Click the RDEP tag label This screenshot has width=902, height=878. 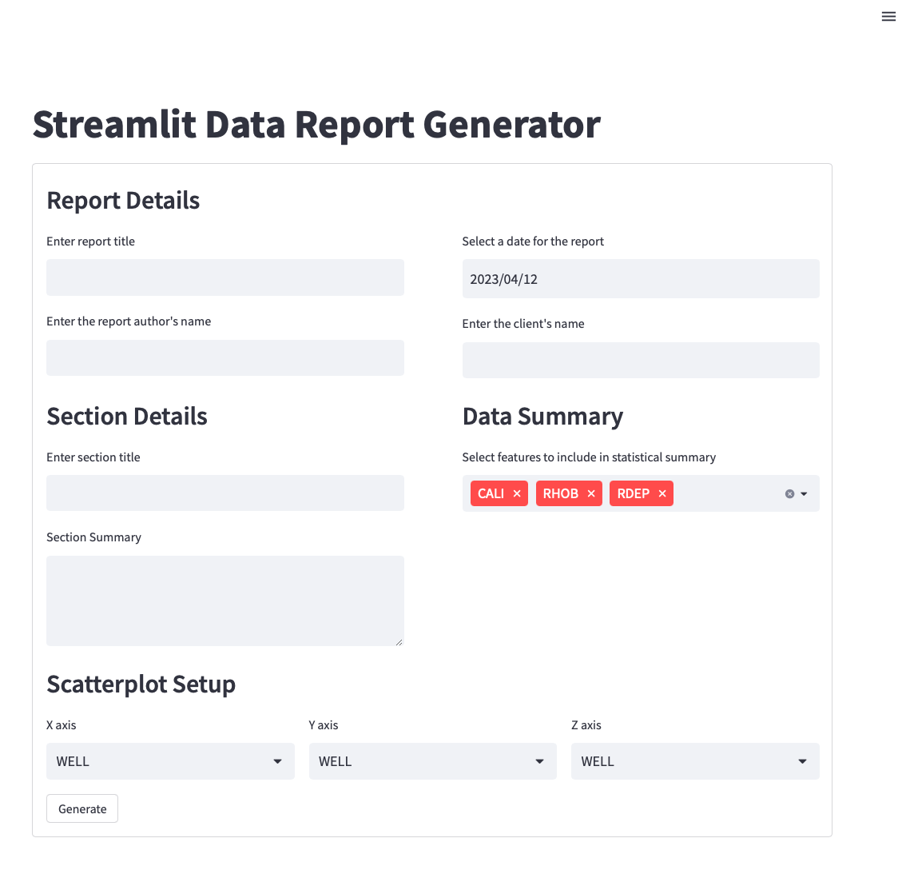(x=633, y=494)
